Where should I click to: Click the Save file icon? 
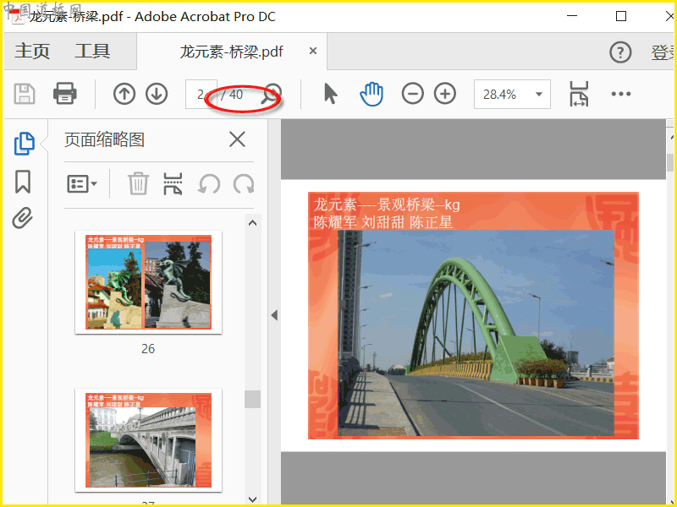[25, 94]
